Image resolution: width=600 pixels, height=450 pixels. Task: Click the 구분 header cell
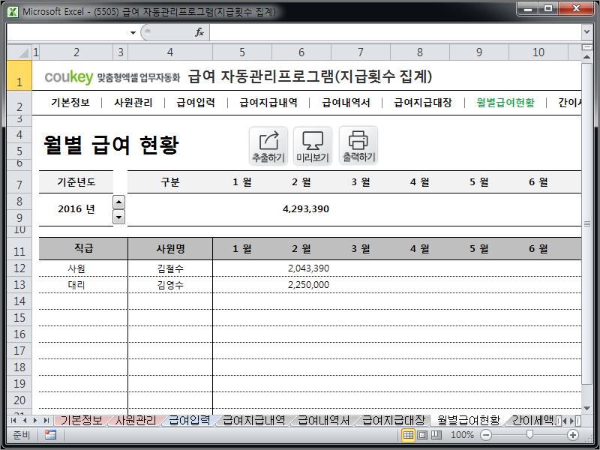(170, 181)
